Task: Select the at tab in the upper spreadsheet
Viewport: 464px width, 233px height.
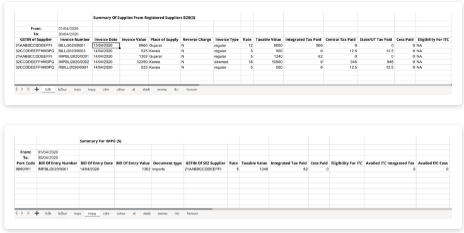Action: click(134, 89)
